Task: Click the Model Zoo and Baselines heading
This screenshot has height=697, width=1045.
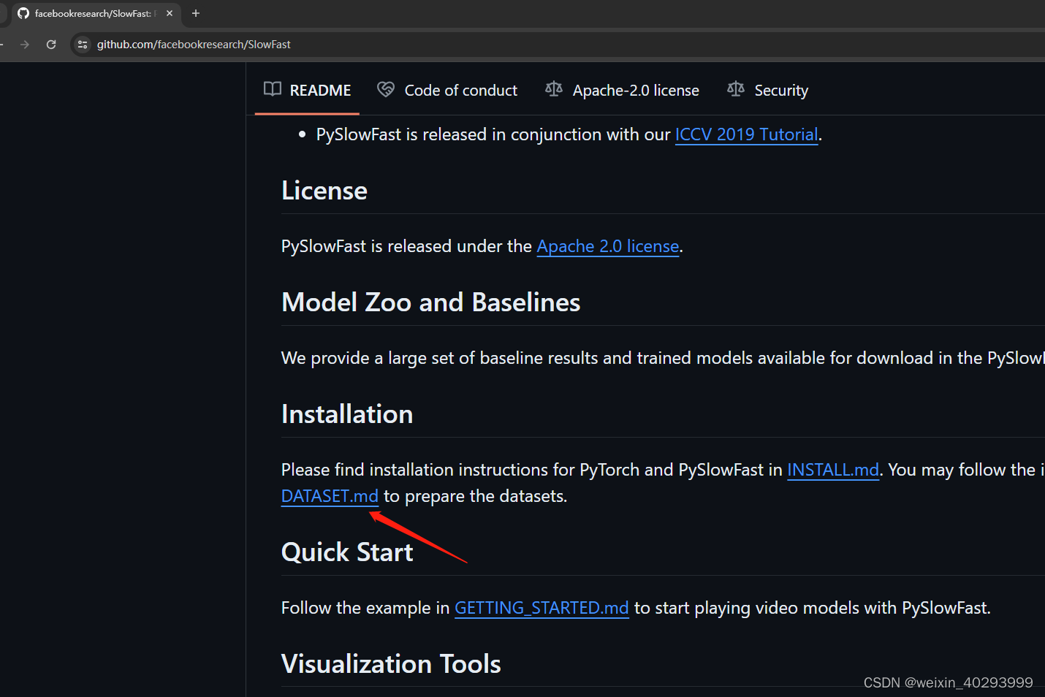Action: pos(431,302)
